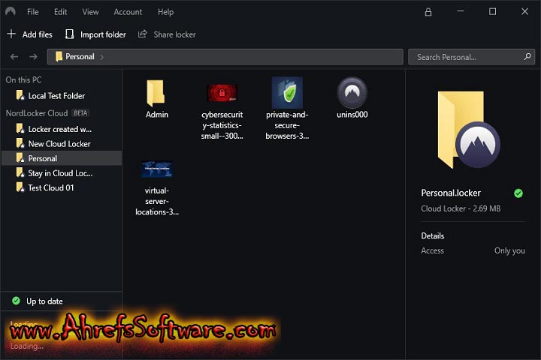Image resolution: width=541 pixels, height=360 pixels.
Task: Open the Help menu
Action: (165, 12)
